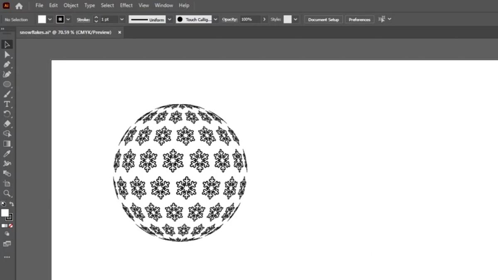This screenshot has width=498, height=280.
Task: Click the Document Setup button
Action: [x=323, y=19]
